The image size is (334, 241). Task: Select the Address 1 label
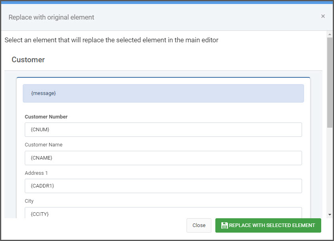tap(36, 173)
